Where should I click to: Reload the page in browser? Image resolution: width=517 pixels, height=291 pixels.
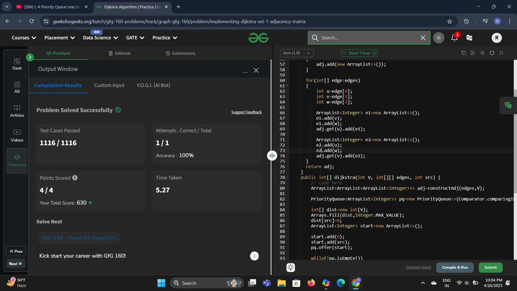coord(32,21)
